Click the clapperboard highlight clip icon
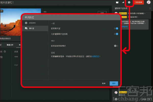Screen dimensions: 153x102 click(117, 2)
